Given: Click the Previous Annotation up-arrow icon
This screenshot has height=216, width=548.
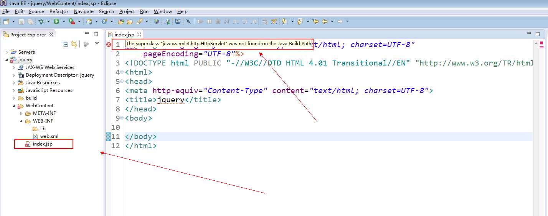Looking at the screenshot, I should tap(300, 21).
